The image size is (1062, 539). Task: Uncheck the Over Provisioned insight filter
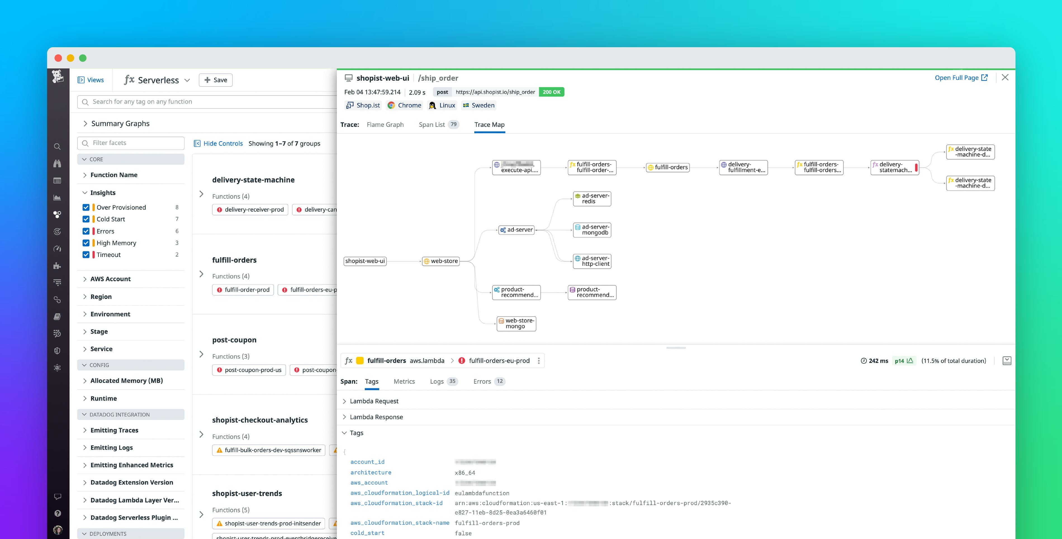coord(86,207)
